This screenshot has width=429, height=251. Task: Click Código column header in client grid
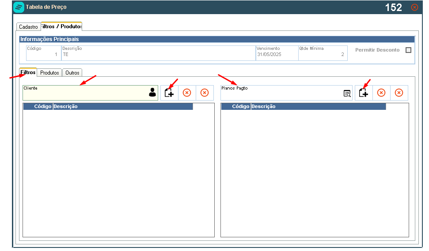click(38, 106)
